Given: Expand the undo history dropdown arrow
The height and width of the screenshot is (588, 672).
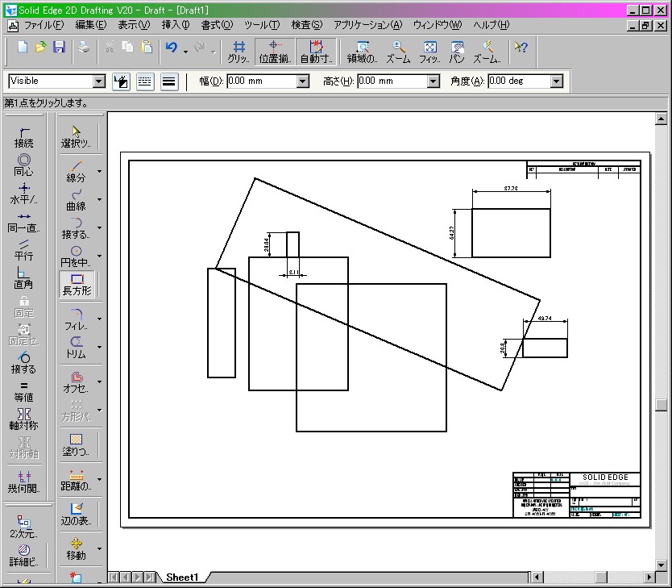Looking at the screenshot, I should pos(185,52).
